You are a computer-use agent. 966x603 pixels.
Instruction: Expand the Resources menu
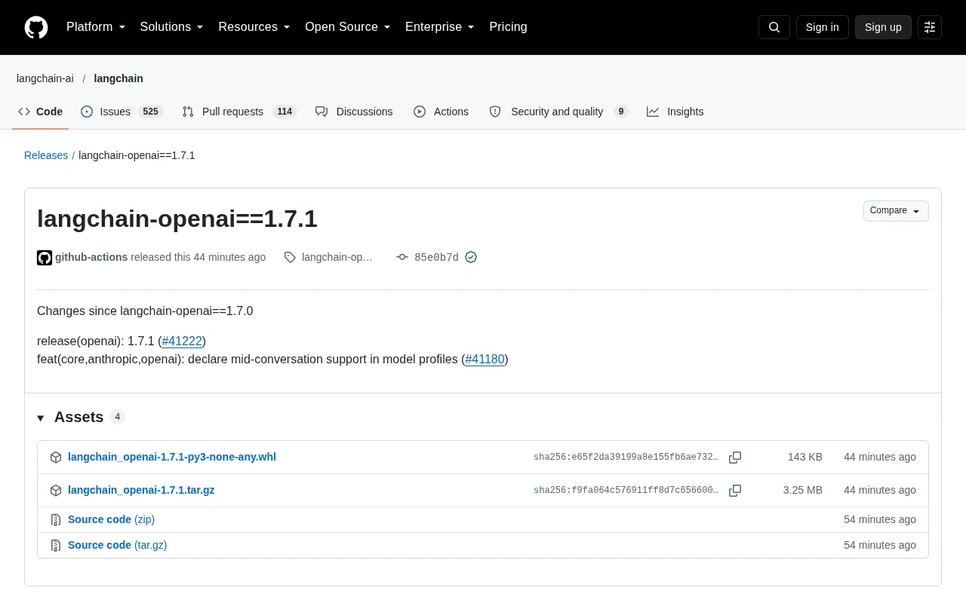(254, 27)
